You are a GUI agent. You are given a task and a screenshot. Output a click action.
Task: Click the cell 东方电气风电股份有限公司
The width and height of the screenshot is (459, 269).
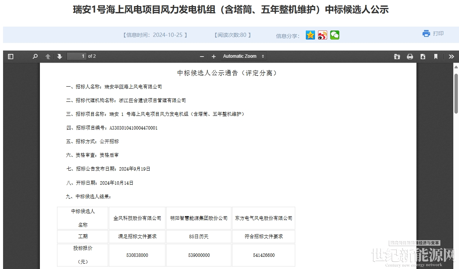(263, 218)
